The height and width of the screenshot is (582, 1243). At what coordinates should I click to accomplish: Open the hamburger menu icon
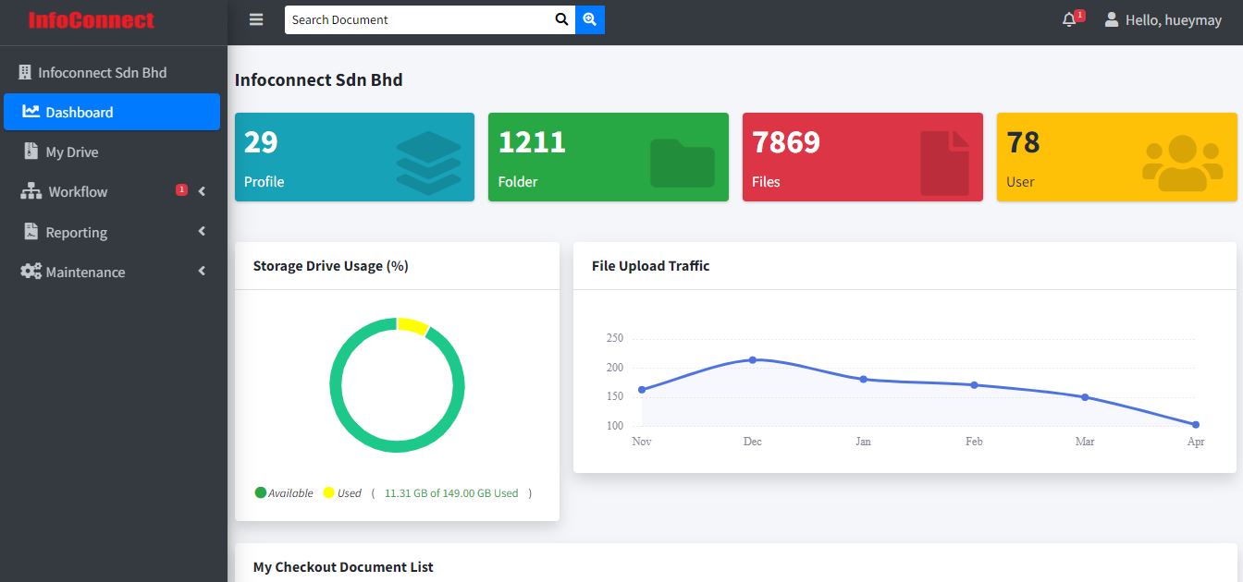(255, 18)
